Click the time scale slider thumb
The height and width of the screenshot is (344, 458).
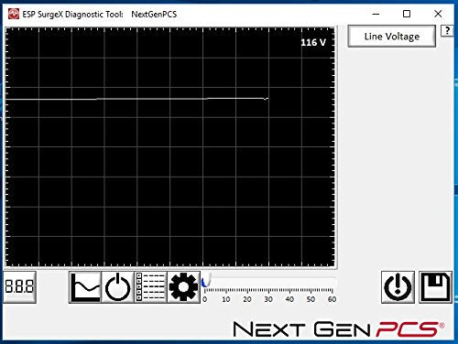pos(205,281)
